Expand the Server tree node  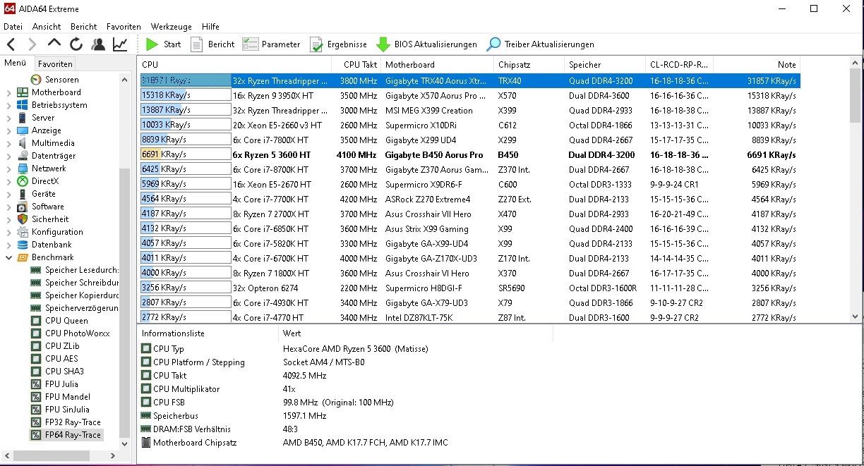point(8,118)
